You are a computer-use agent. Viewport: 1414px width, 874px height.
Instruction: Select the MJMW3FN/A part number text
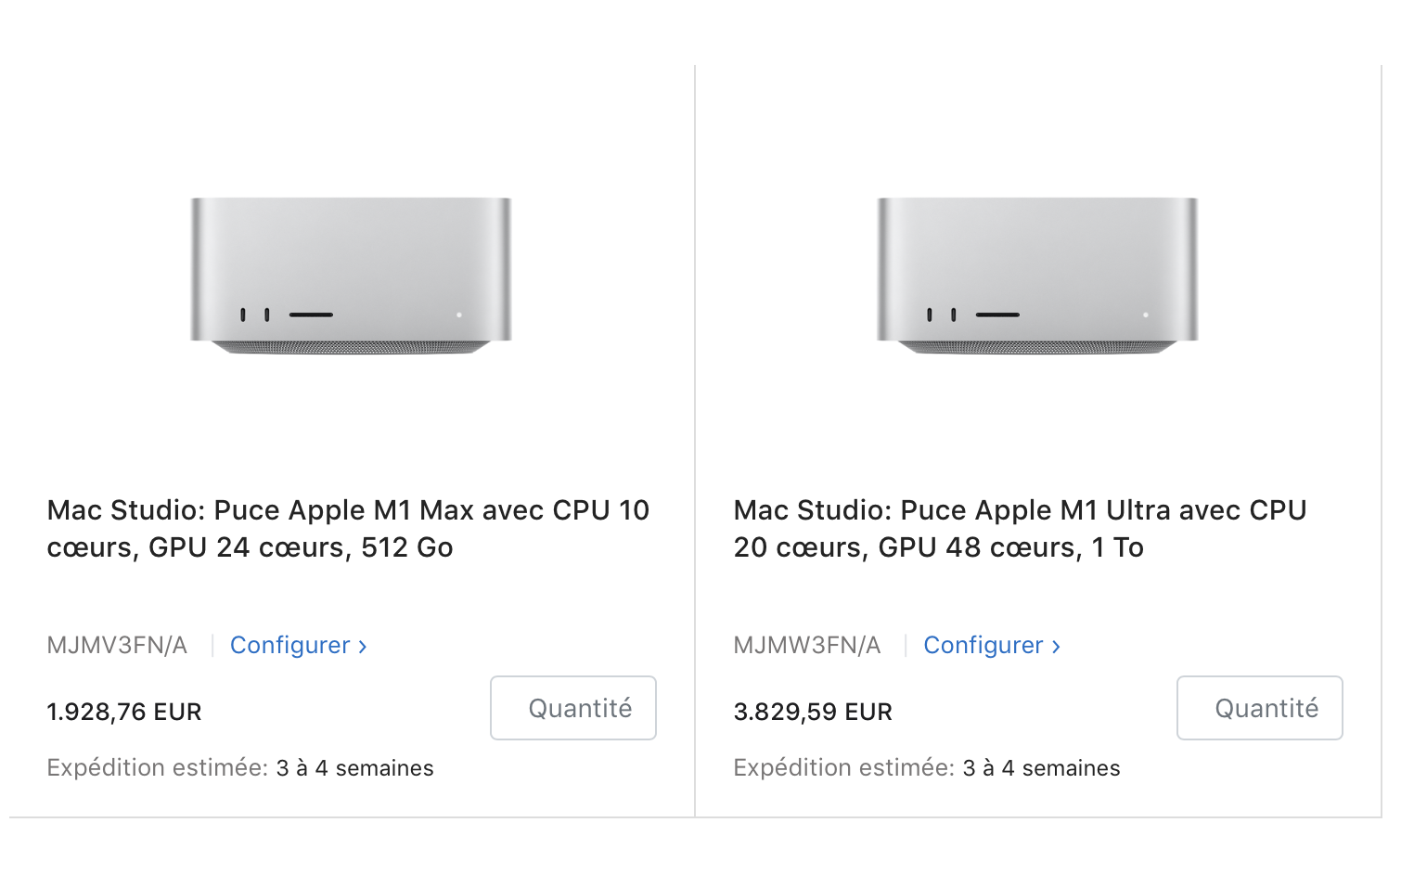pos(806,645)
